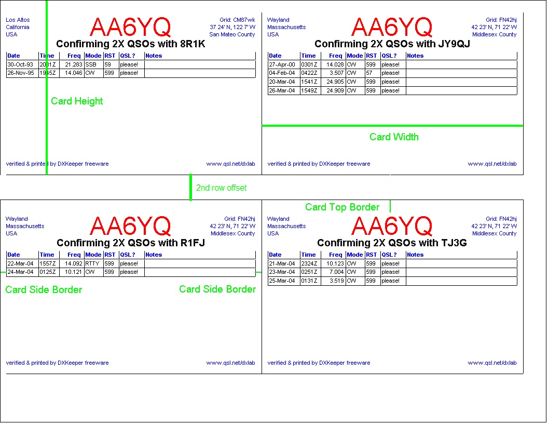
Task: Select the '1541Z' time cell
Action: coord(310,82)
